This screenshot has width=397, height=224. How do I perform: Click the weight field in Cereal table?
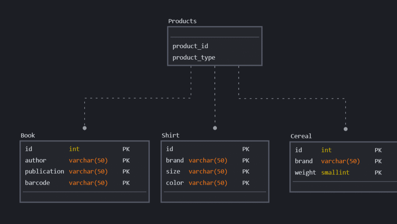(x=305, y=173)
